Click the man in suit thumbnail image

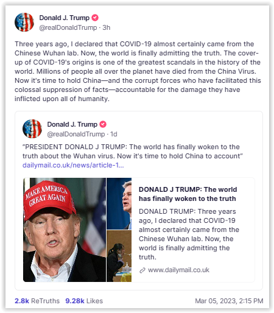[x=119, y=203]
